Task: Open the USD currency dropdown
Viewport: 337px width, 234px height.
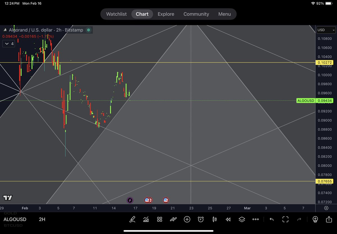Action: [x=326, y=30]
